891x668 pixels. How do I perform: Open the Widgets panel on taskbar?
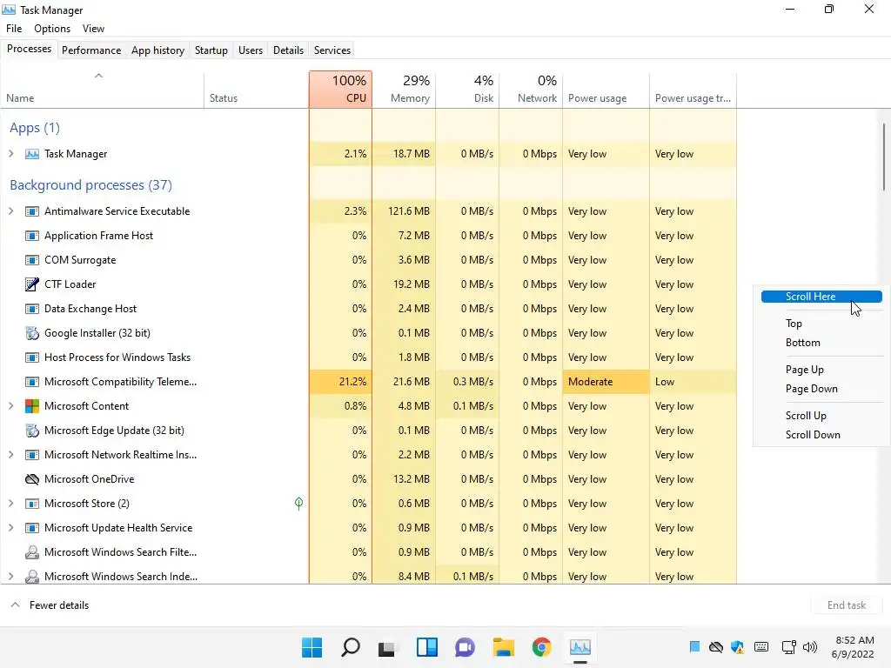(426, 647)
